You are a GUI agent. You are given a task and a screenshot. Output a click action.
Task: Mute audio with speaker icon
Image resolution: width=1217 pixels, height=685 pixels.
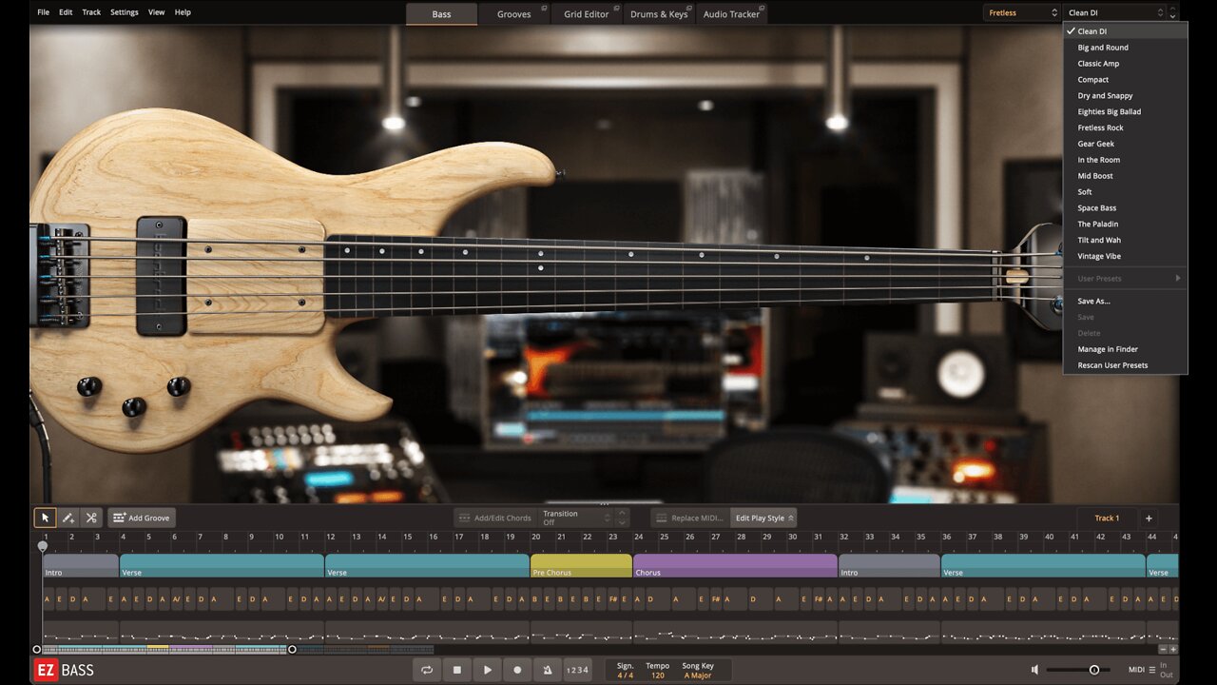1035,670
